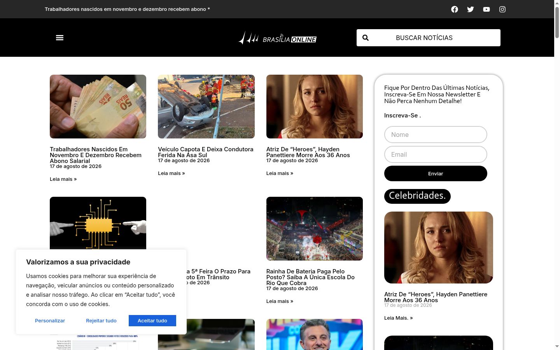560x350 pixels.
Task: Click the Nome newsletter field
Action: 436,135
